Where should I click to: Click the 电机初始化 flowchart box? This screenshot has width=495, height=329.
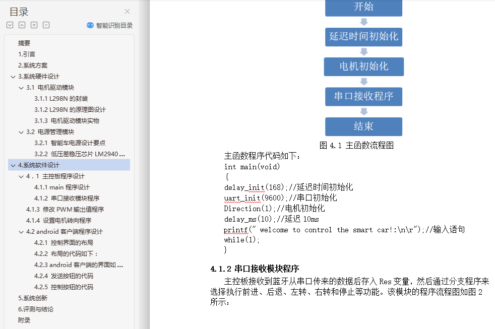pyautogui.click(x=363, y=67)
